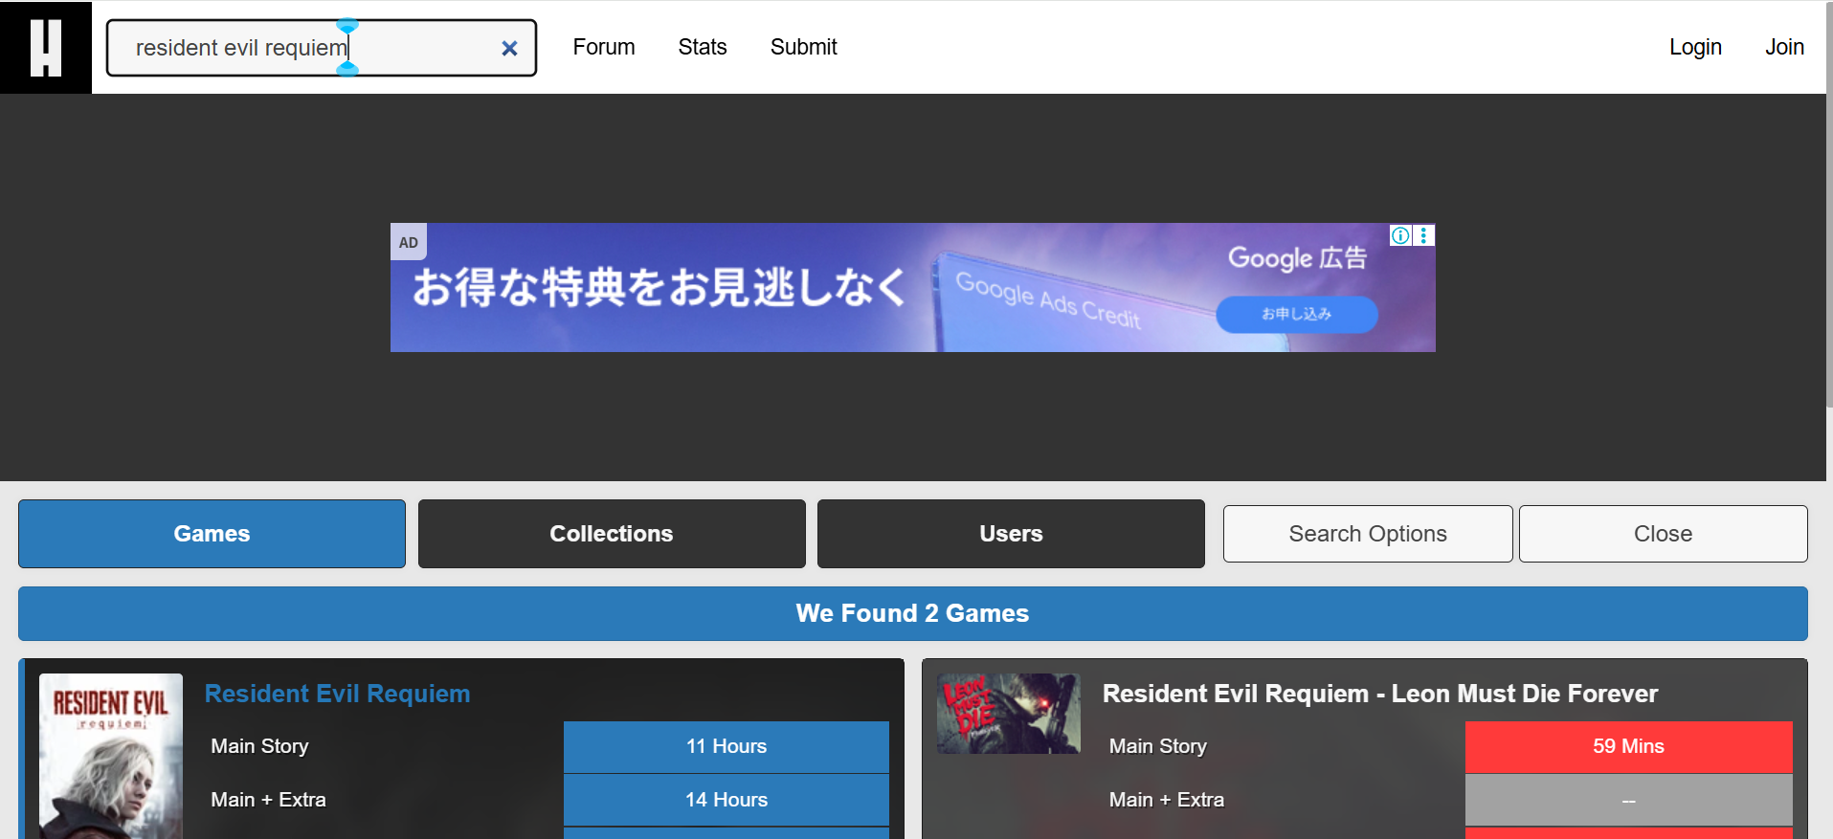Click the HowLongToBeat logo icon
Screen dimensions: 1833x839
46,47
